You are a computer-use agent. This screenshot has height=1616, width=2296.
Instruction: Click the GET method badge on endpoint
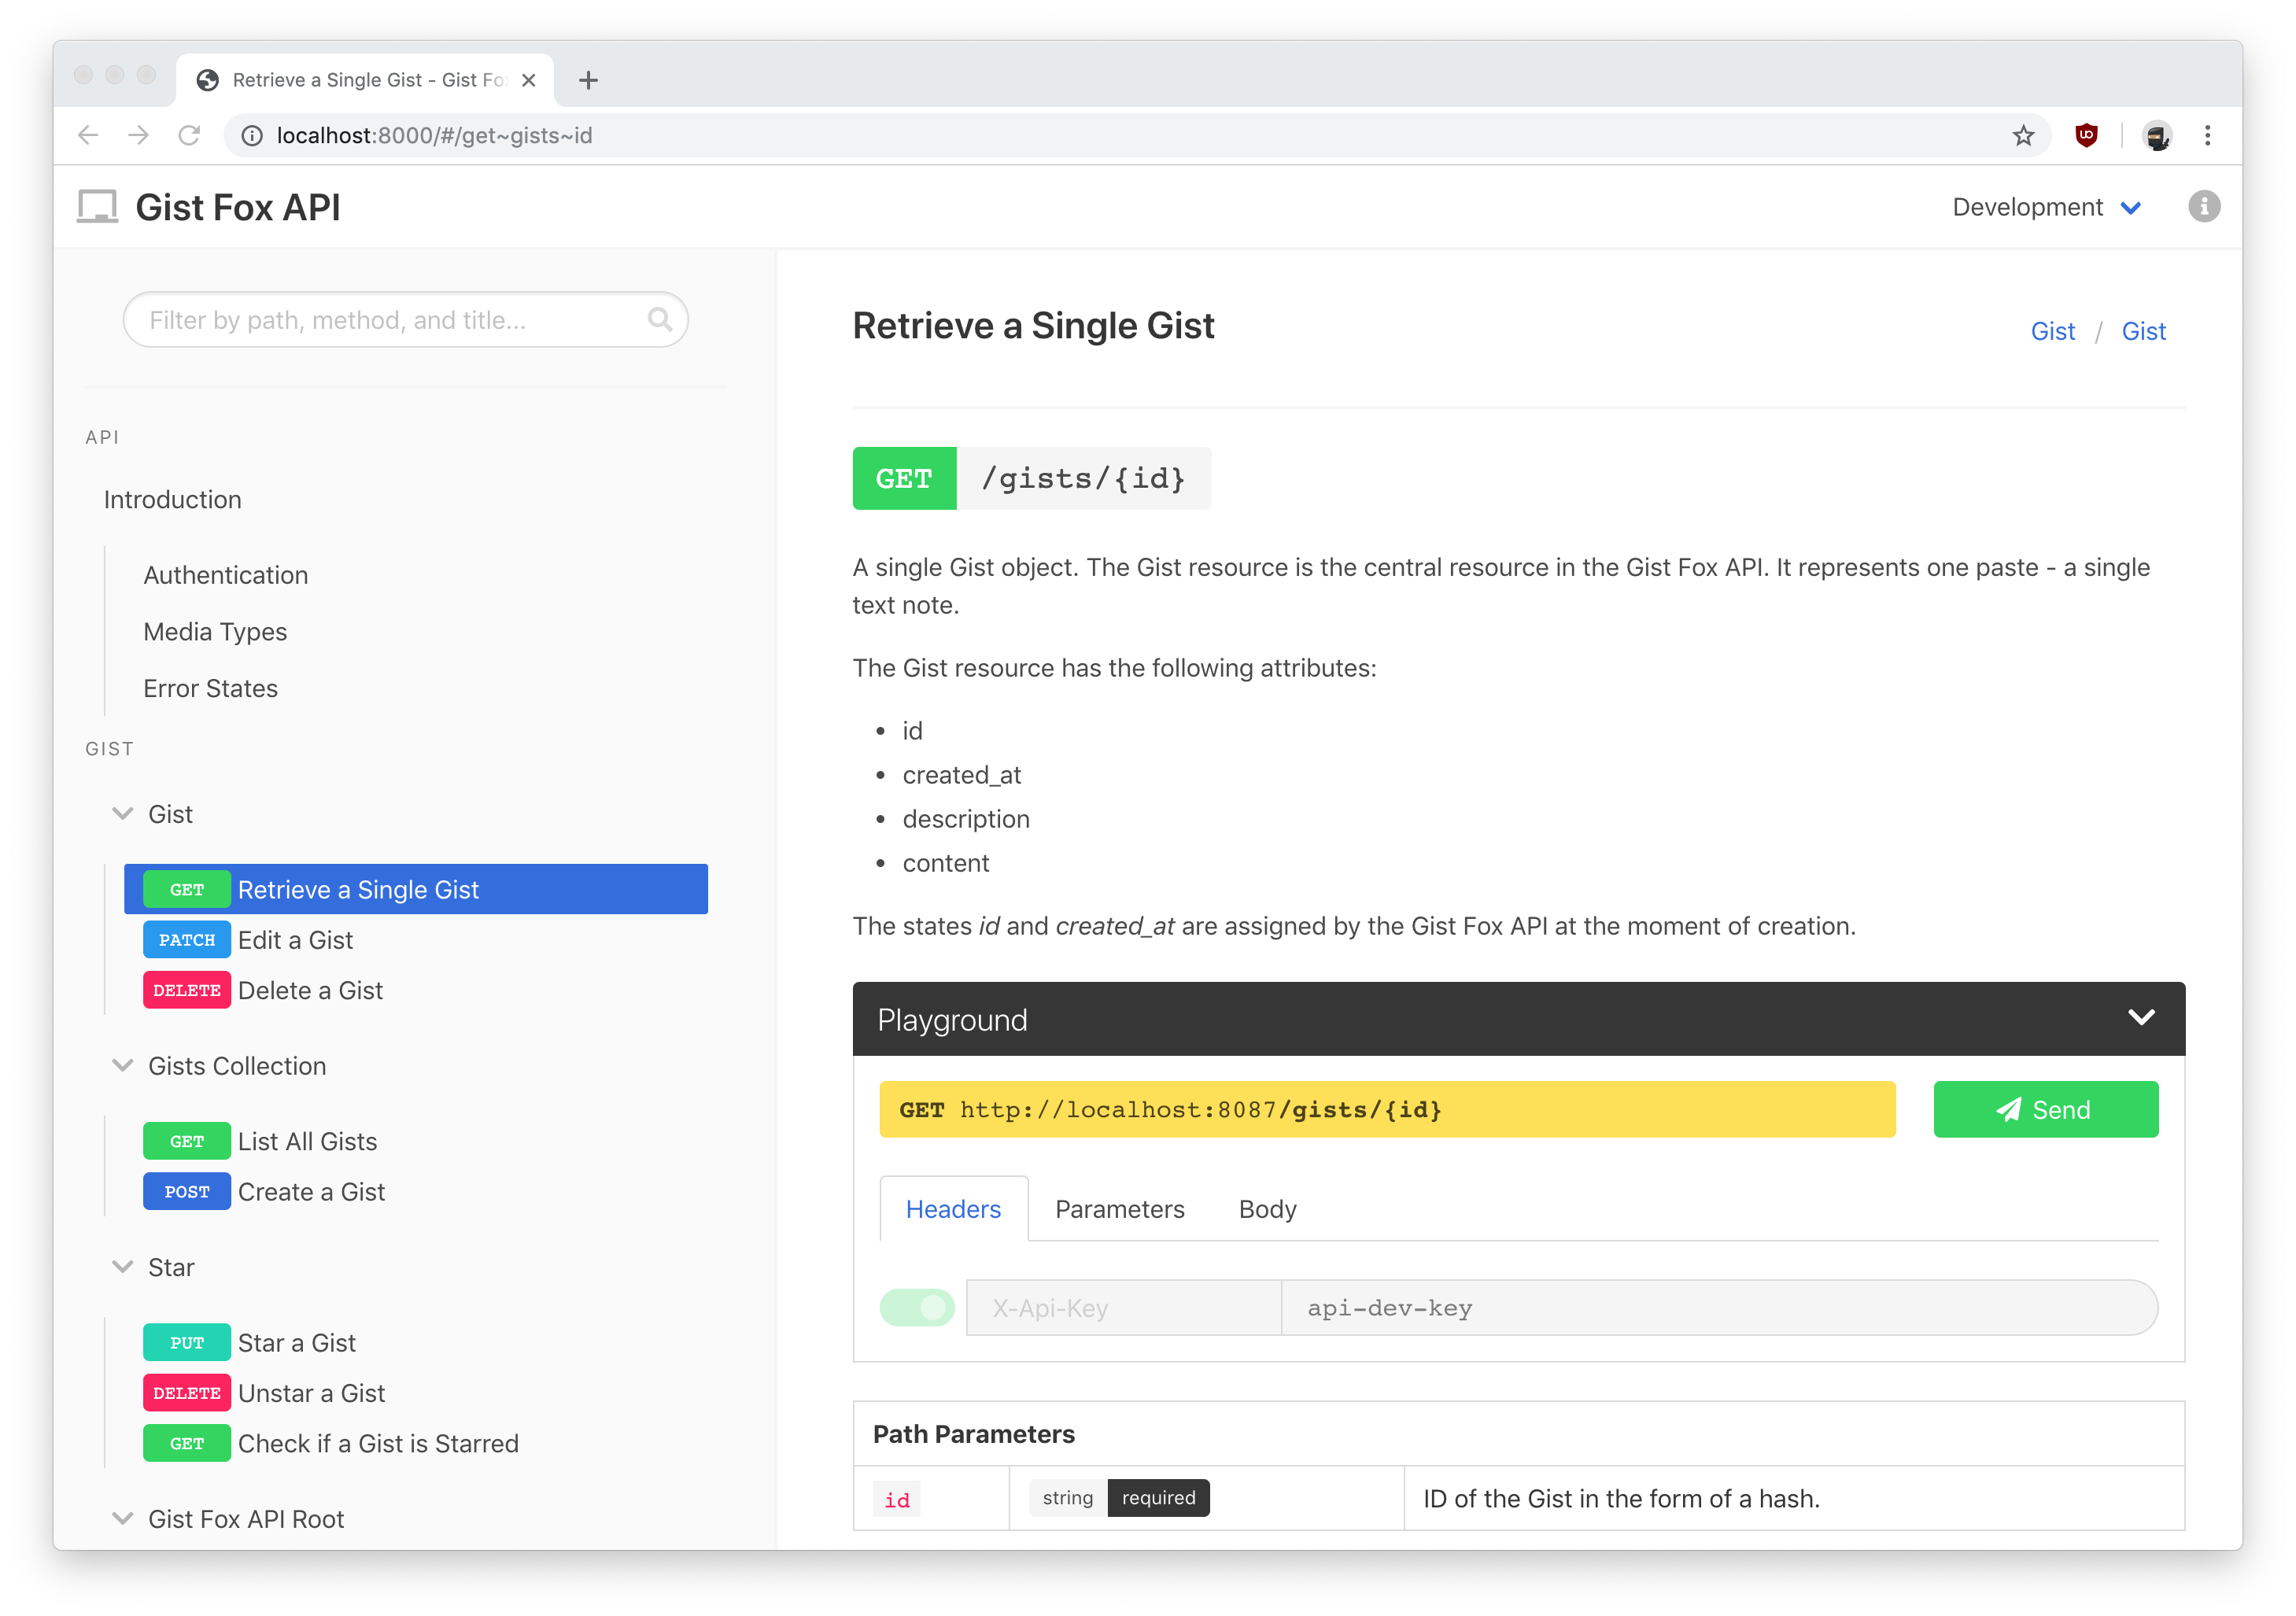click(904, 476)
